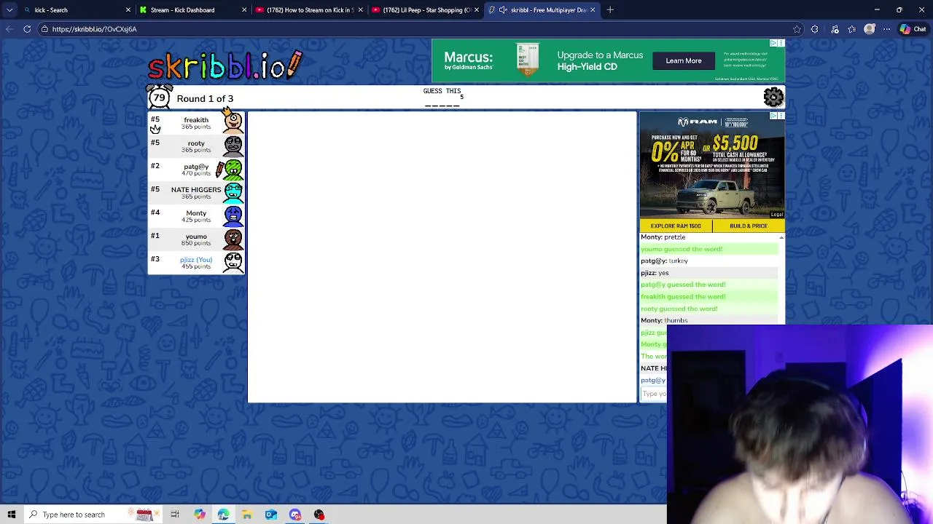This screenshot has width=933, height=524.
Task: Click EXPLORE RAM 1500 ad button
Action: [676, 226]
